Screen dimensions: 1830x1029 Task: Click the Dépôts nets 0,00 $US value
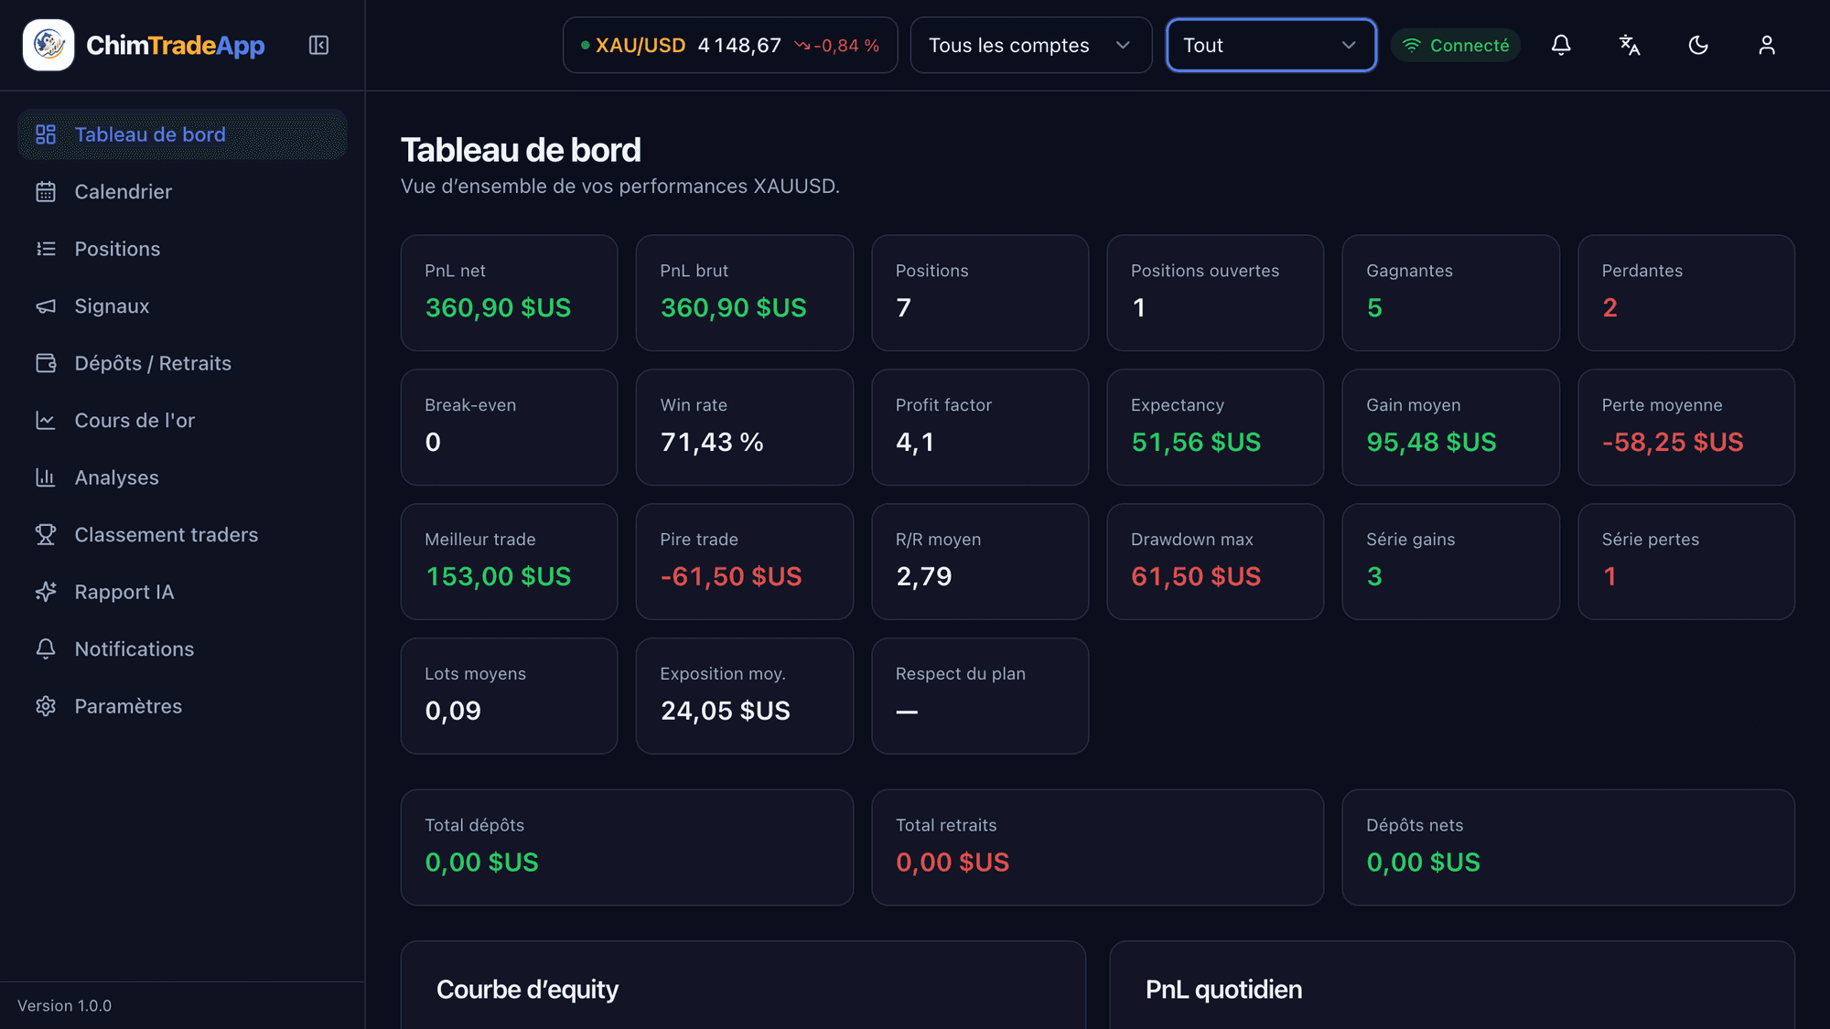(1423, 863)
